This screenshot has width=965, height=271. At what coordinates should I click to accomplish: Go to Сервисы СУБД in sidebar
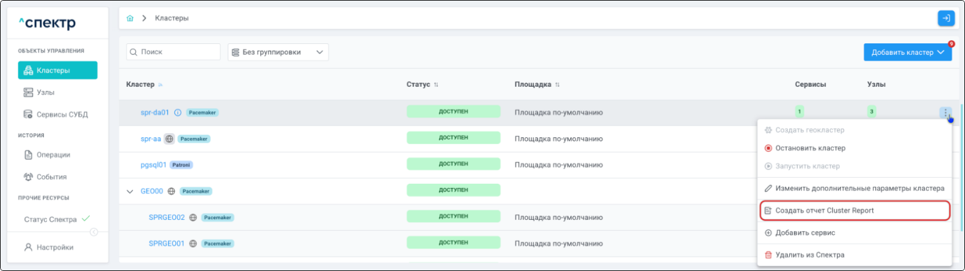coord(62,115)
